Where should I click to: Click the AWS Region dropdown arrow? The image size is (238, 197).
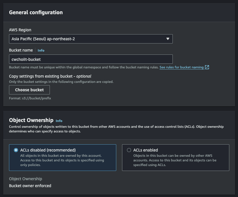pos(168,39)
